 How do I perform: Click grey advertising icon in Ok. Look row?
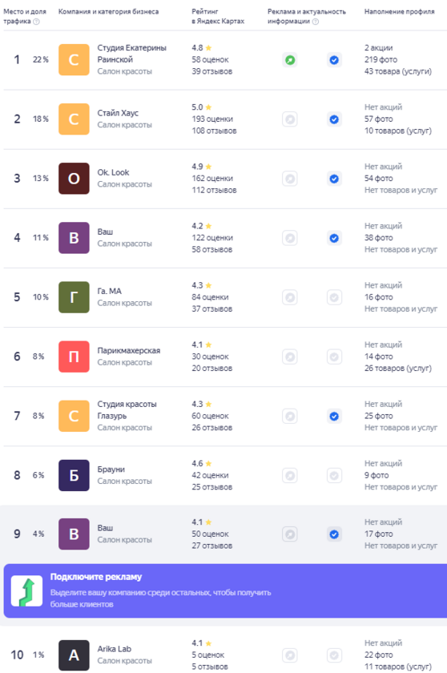290,179
